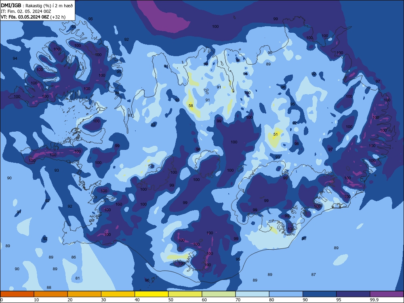Click the amber 20–30 legend swatch
The width and height of the screenshot is (404, 303).
coord(84,294)
